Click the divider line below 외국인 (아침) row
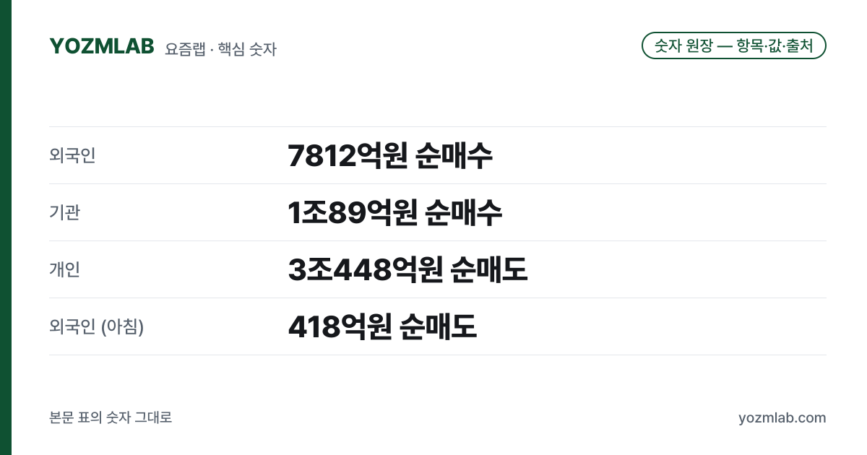The height and width of the screenshot is (455, 867). pyautogui.click(x=438, y=355)
